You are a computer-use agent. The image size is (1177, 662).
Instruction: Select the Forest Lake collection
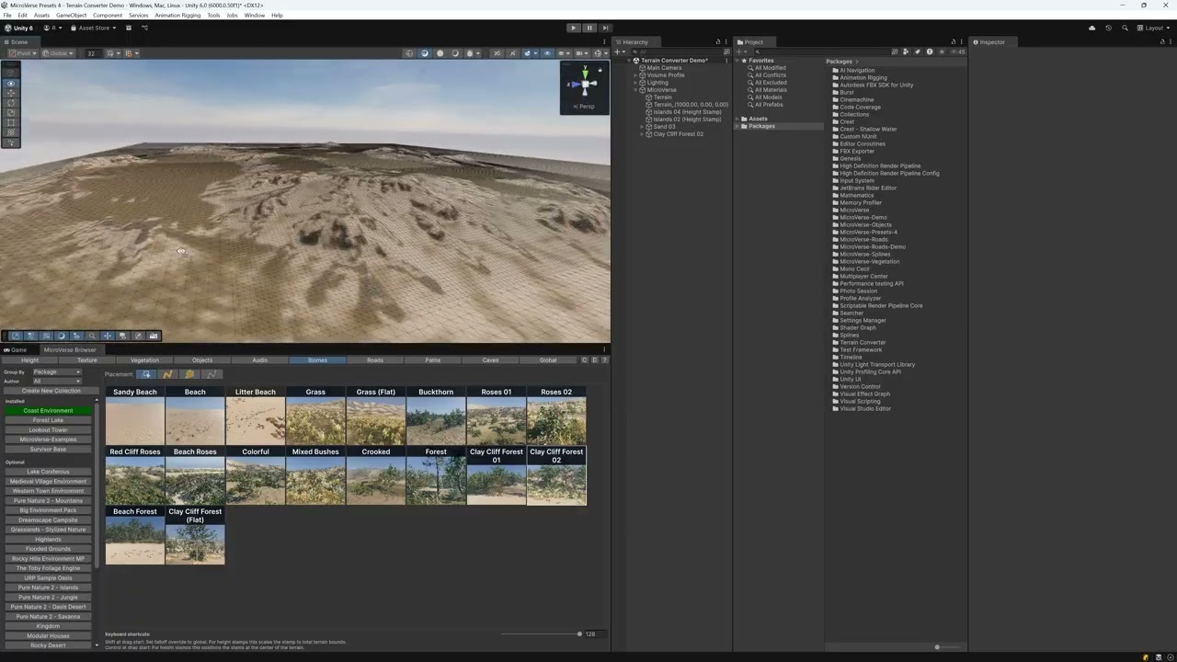click(48, 420)
